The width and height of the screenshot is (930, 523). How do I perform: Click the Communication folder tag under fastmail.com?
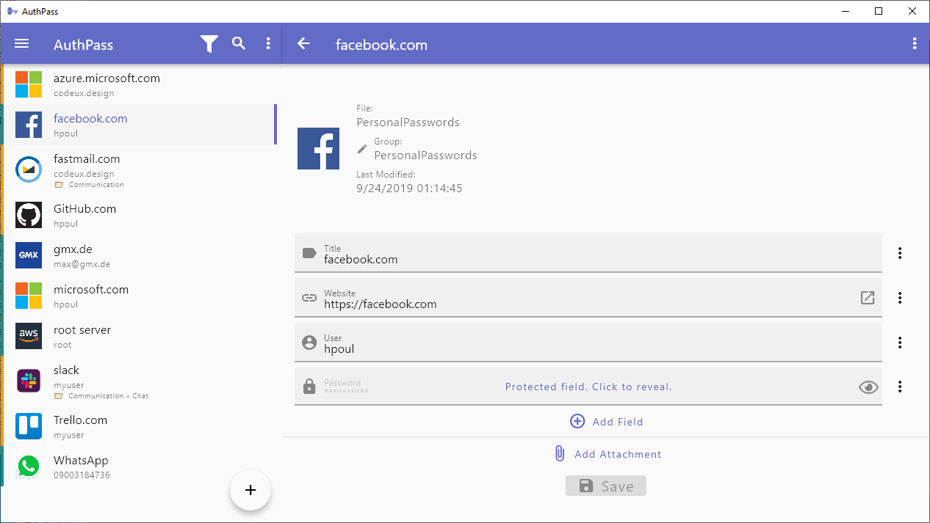click(89, 185)
